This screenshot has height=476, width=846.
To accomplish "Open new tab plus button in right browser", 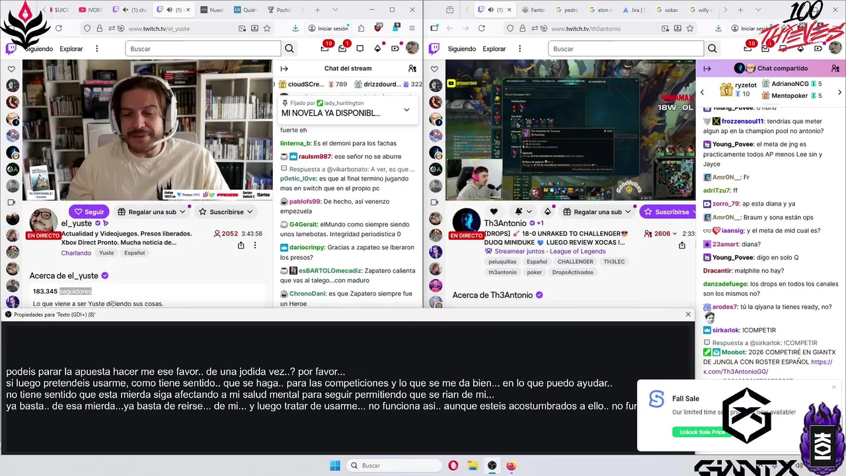I will [740, 10].
